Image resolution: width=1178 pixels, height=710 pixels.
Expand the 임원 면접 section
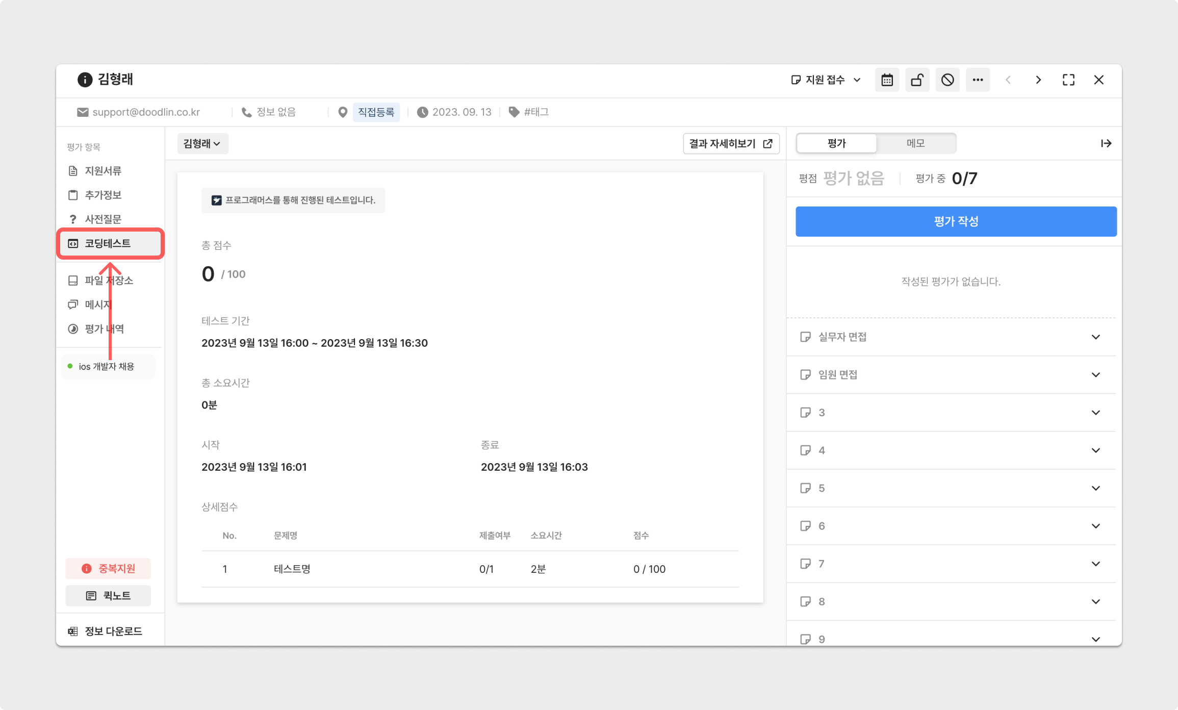click(951, 374)
